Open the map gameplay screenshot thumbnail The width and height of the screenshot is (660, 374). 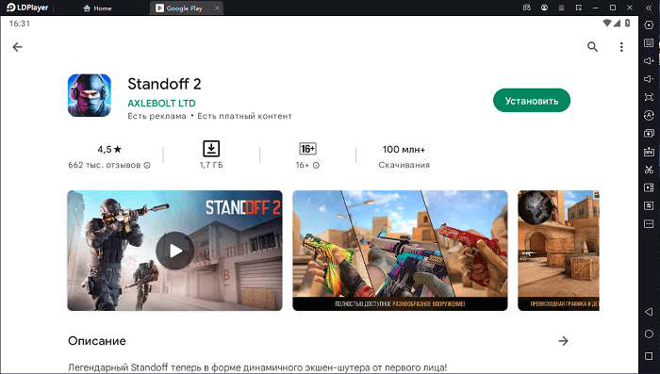tap(558, 251)
